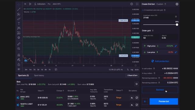
Task: Click help icon next to Order grid
Action: (153, 31)
